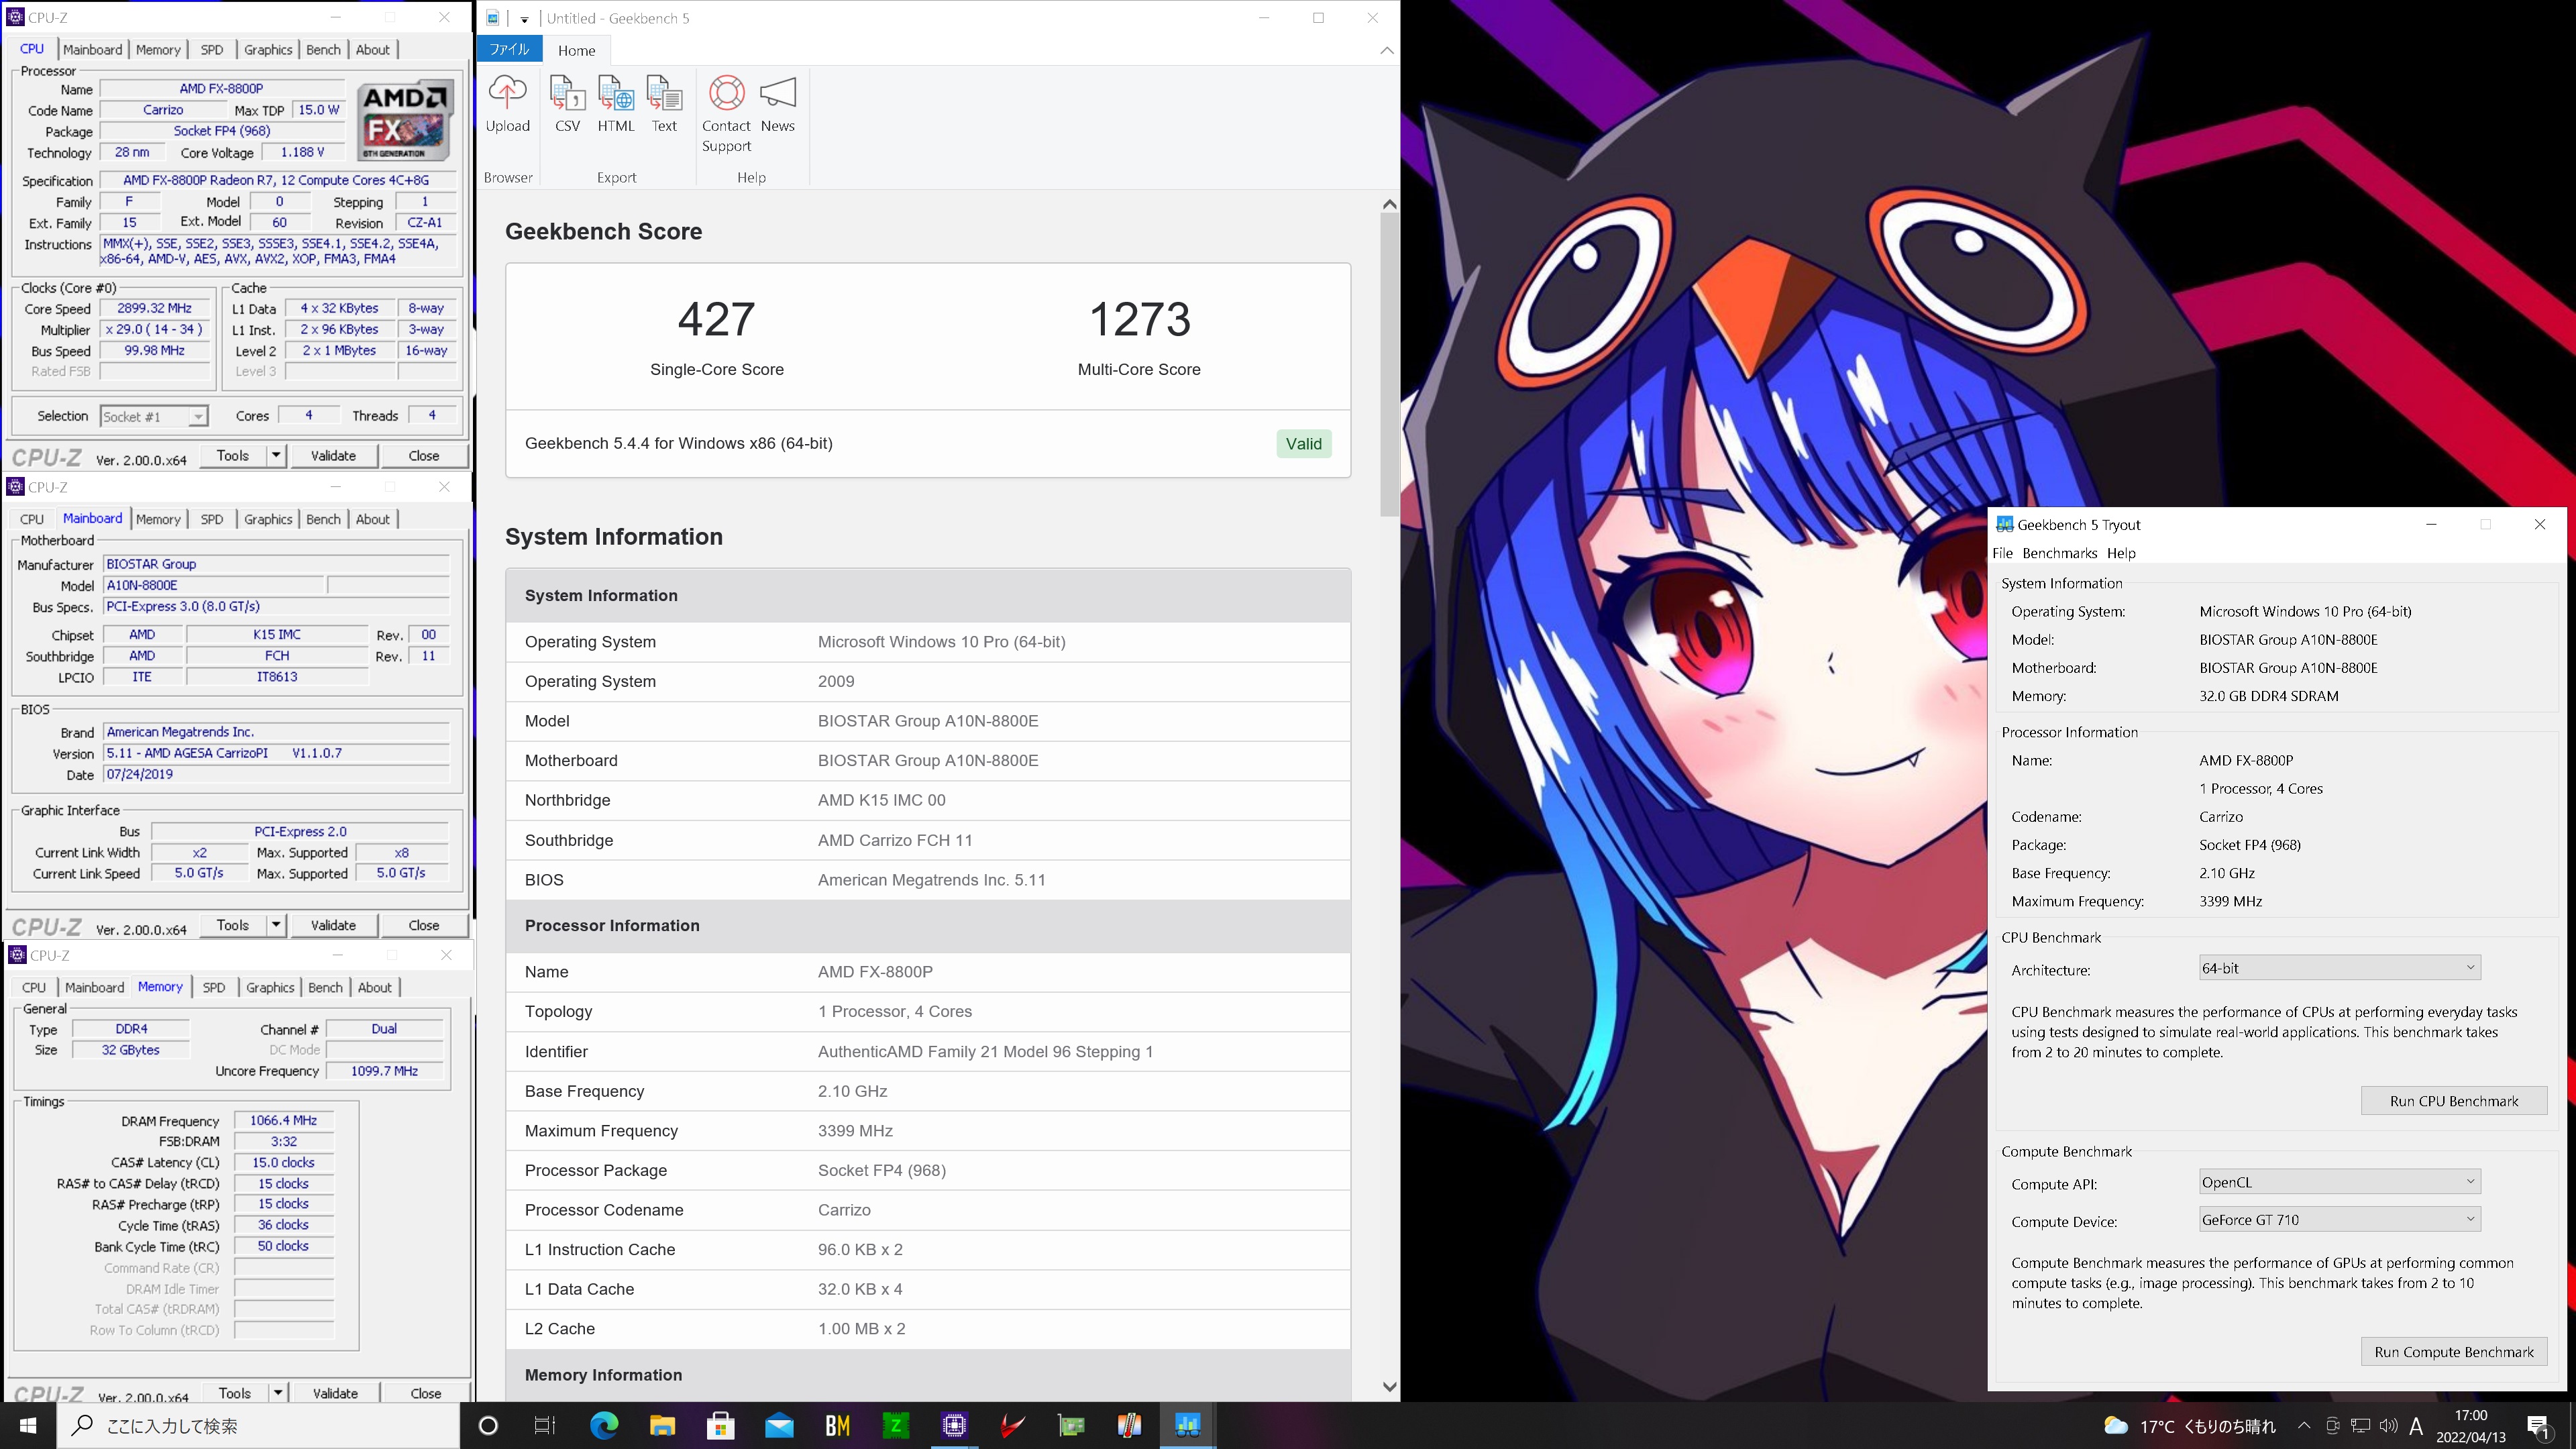
Task: Open the green Z app on taskbar
Action: pos(896,1425)
